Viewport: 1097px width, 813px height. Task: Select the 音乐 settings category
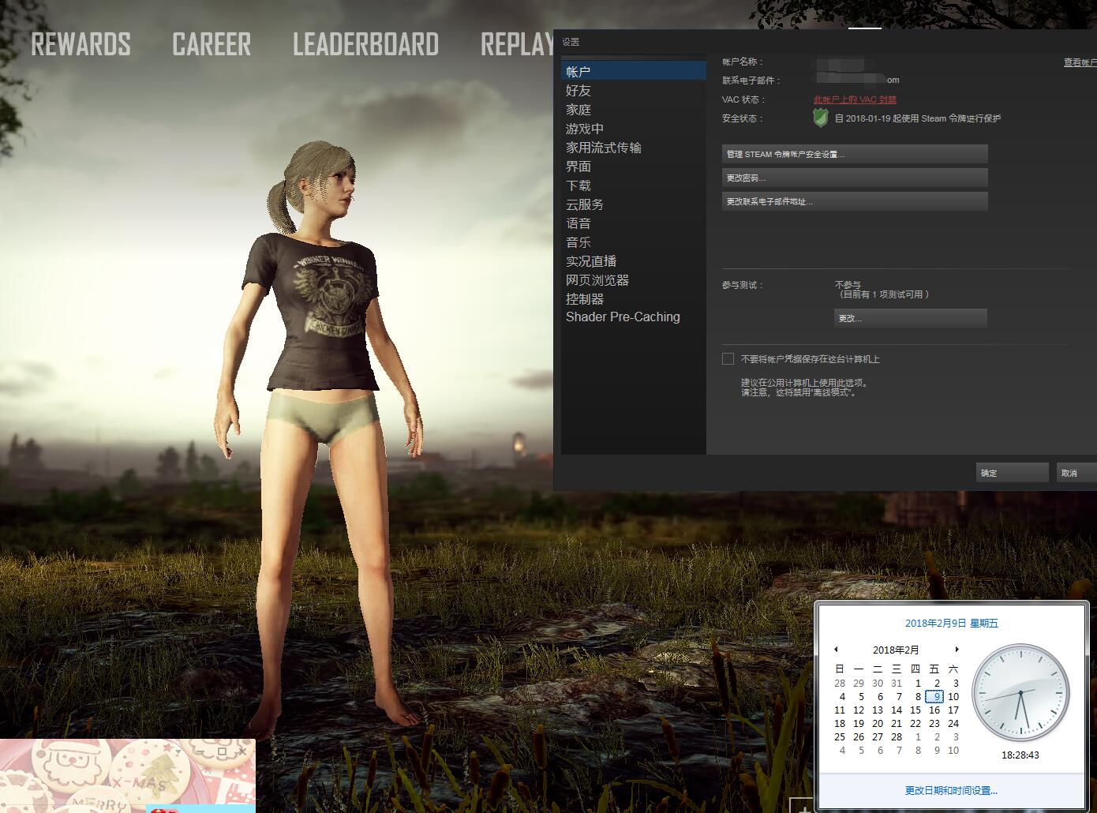(x=634, y=242)
